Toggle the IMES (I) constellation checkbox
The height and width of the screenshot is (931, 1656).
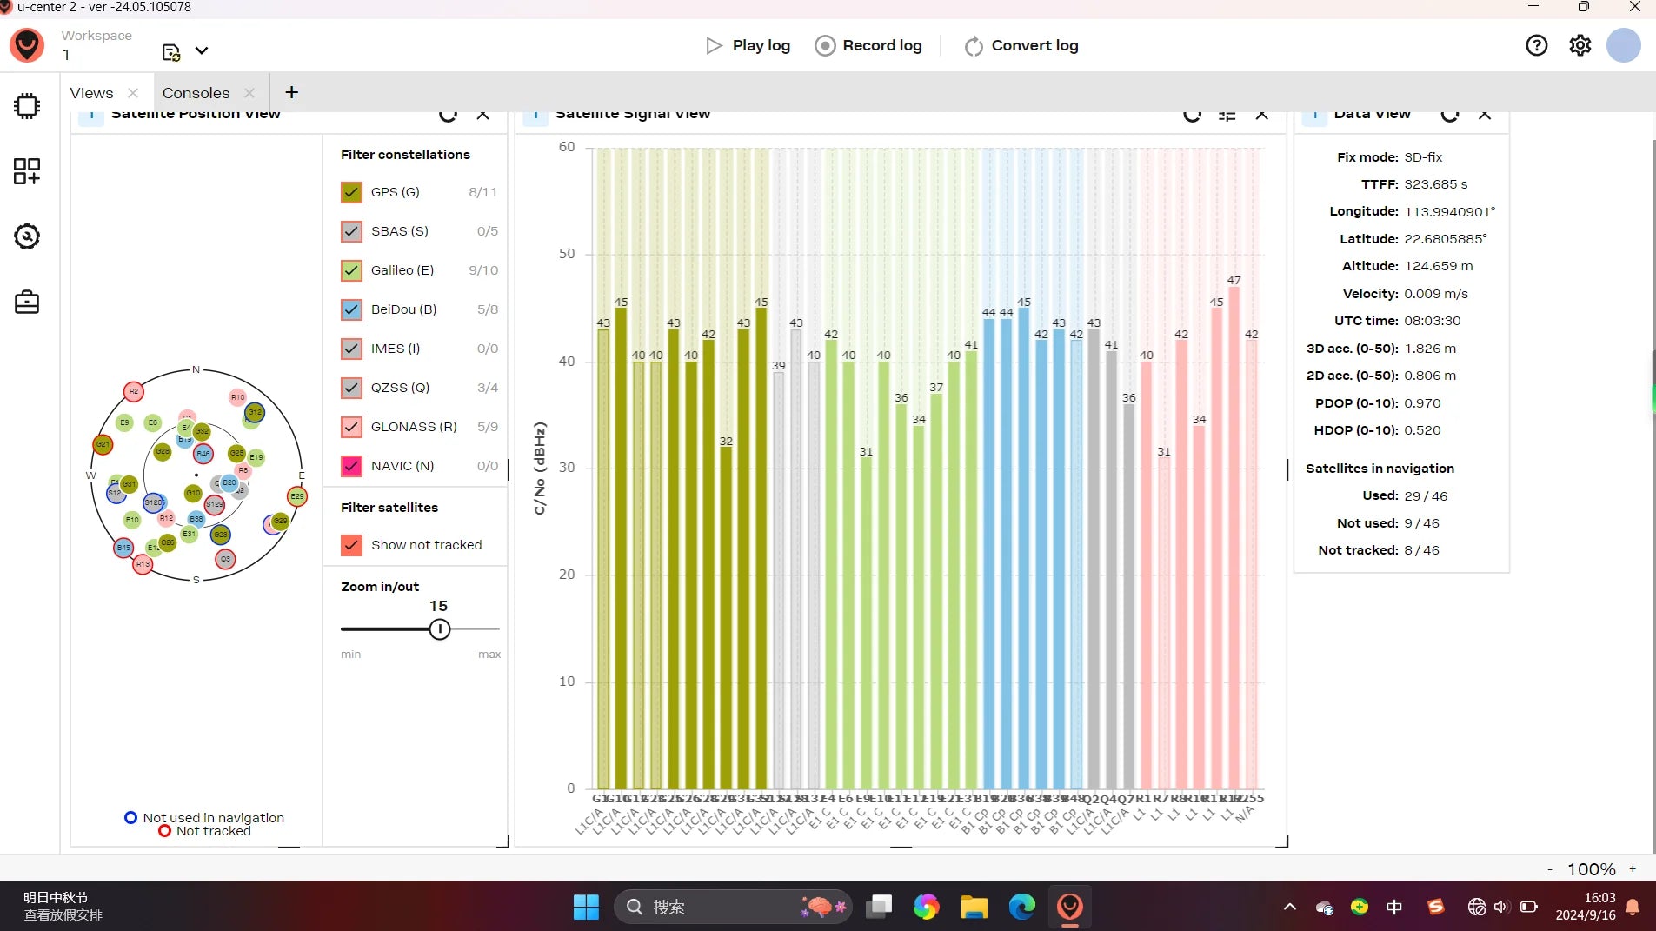click(351, 349)
